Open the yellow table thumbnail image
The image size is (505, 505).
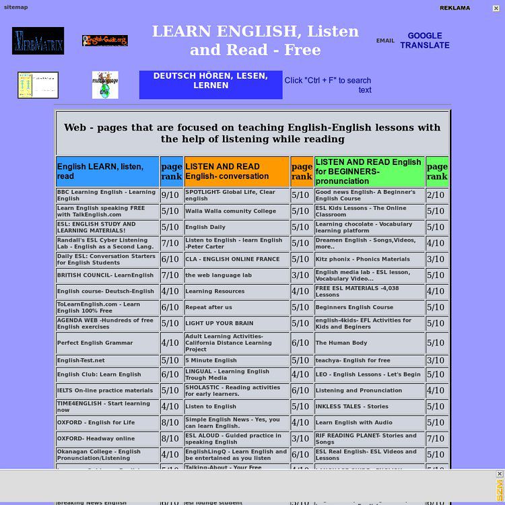tap(38, 85)
